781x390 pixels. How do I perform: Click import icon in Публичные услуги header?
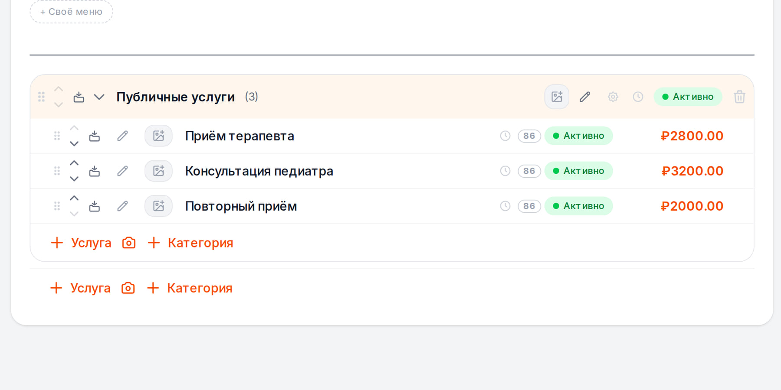tap(79, 97)
